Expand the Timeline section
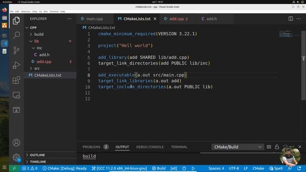Viewport: 306px width, 172px height. pyautogui.click(x=50, y=162)
